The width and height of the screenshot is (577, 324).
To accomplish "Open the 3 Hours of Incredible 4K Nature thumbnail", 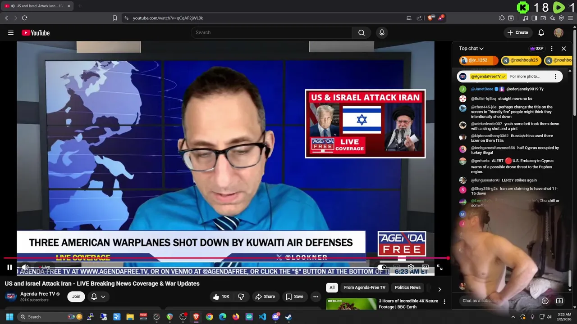I will (351, 304).
